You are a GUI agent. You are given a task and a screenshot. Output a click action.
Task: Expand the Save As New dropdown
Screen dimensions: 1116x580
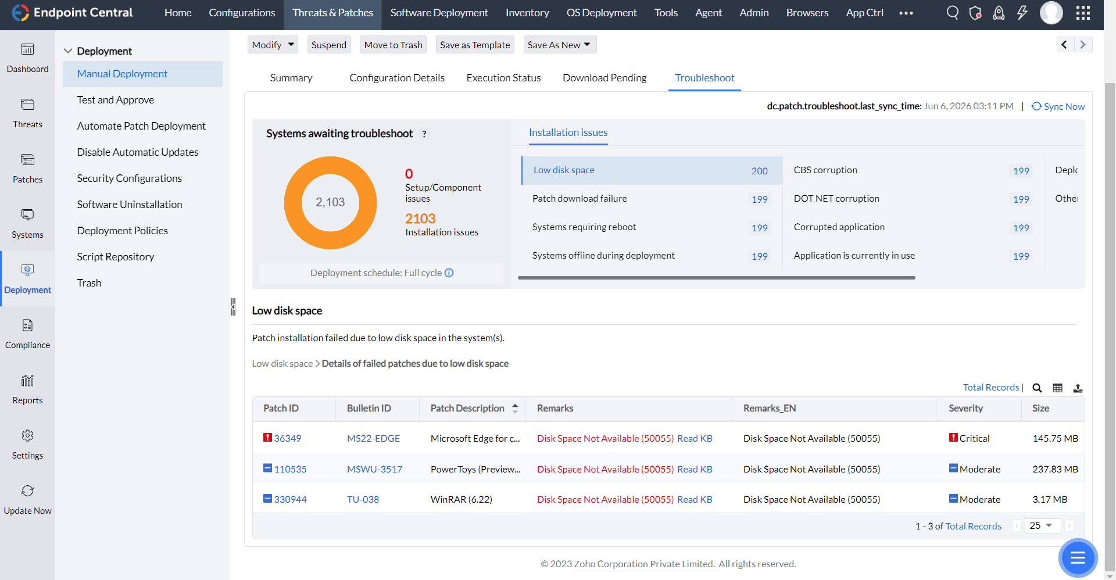point(559,44)
